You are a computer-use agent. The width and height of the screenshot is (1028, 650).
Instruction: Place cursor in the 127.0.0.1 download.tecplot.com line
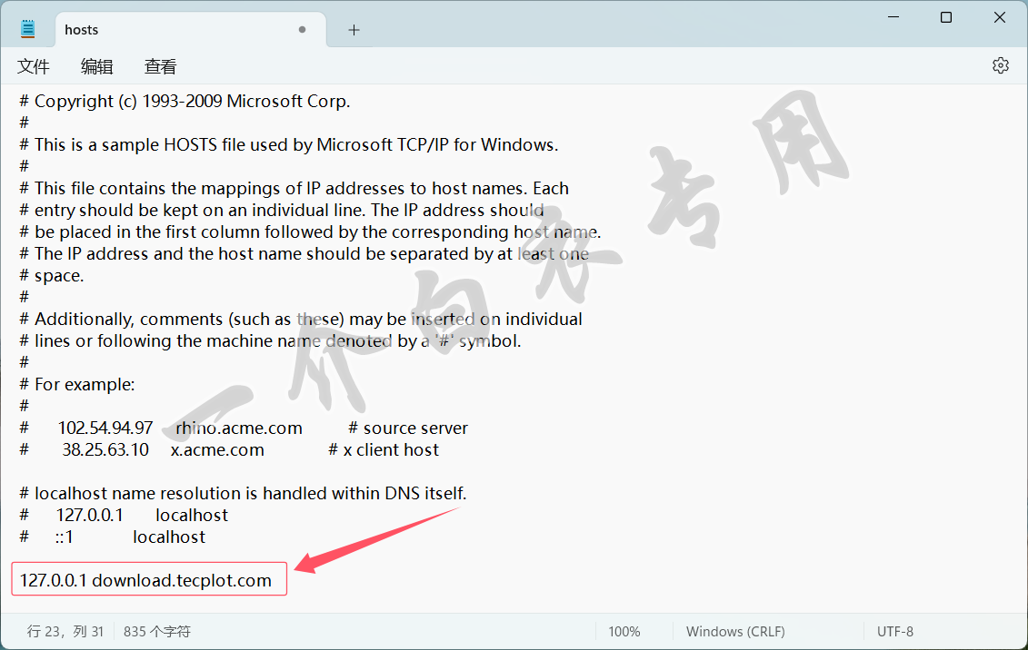point(145,581)
